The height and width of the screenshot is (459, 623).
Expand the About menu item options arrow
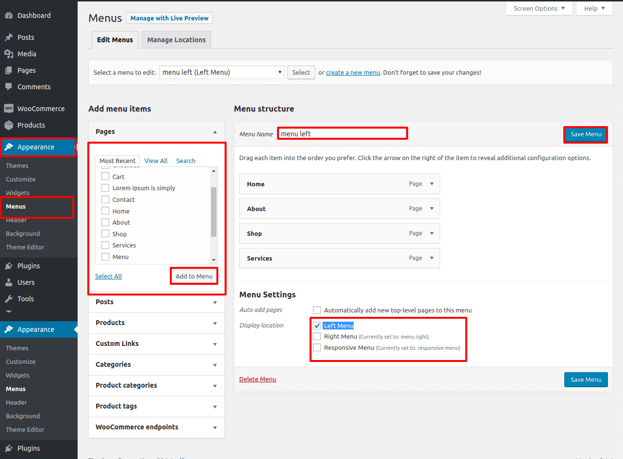pyautogui.click(x=432, y=209)
